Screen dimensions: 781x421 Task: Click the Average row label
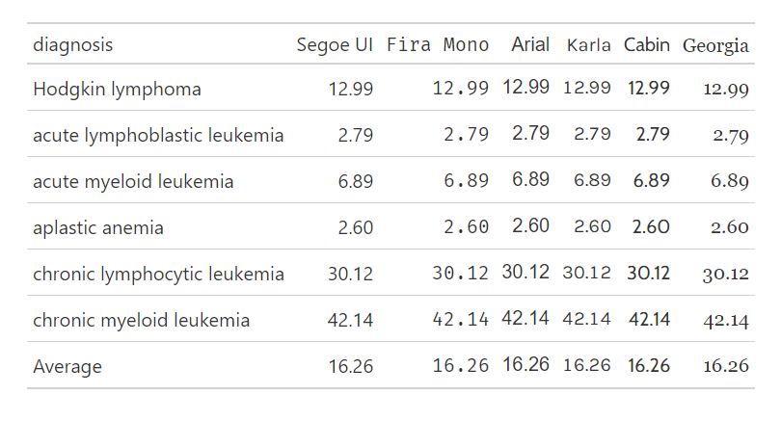pyautogui.click(x=67, y=367)
